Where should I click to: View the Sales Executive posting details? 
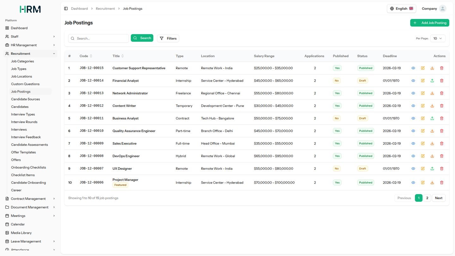pyautogui.click(x=413, y=143)
